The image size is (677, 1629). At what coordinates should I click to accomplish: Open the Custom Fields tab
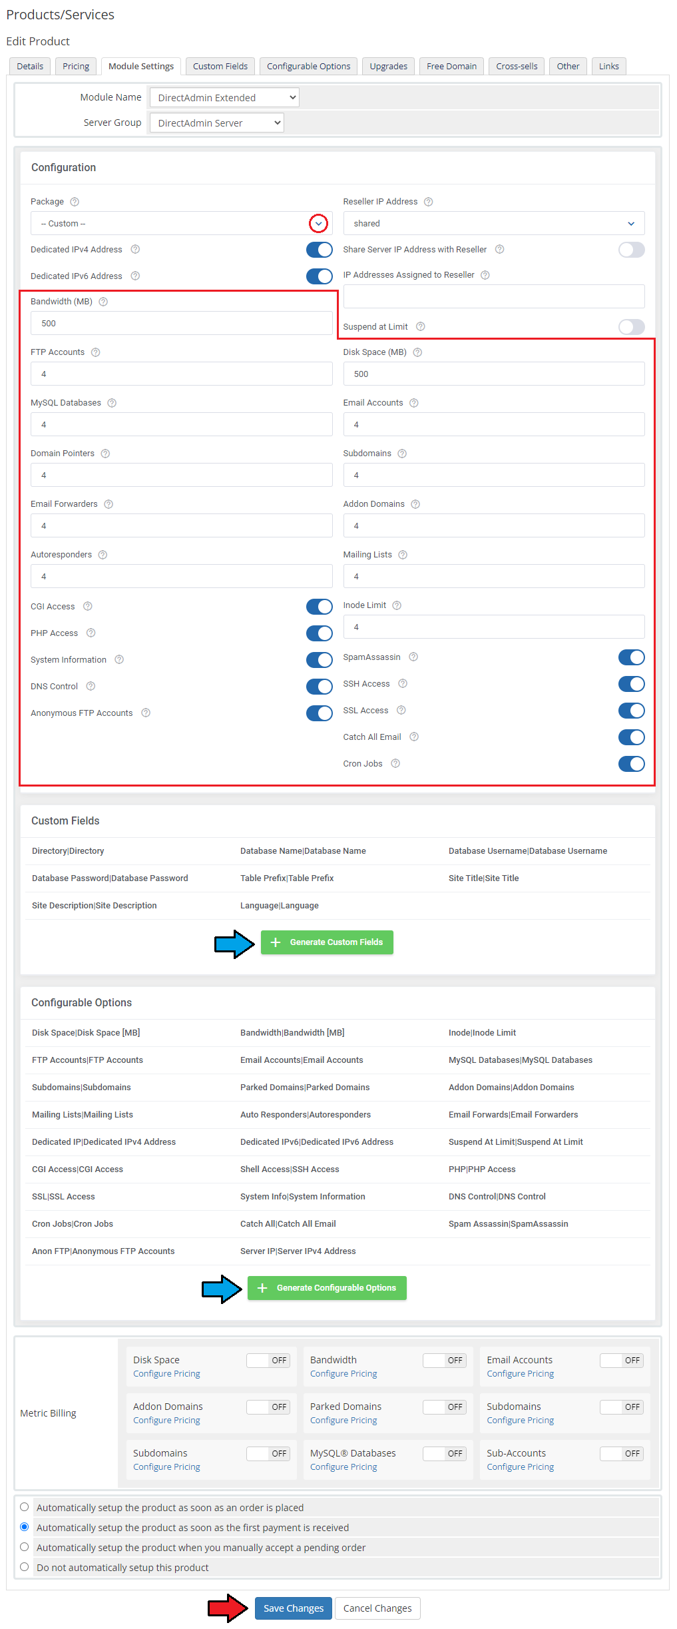click(220, 67)
